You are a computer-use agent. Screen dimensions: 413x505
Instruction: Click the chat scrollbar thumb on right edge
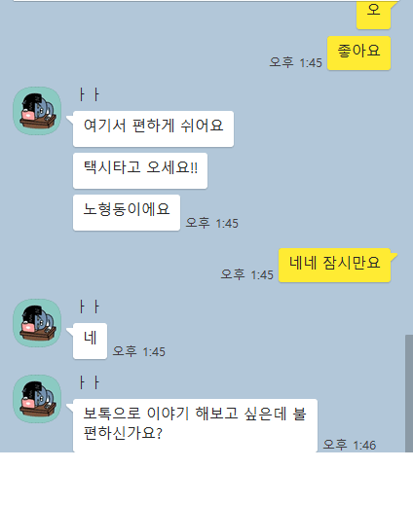tap(409, 393)
